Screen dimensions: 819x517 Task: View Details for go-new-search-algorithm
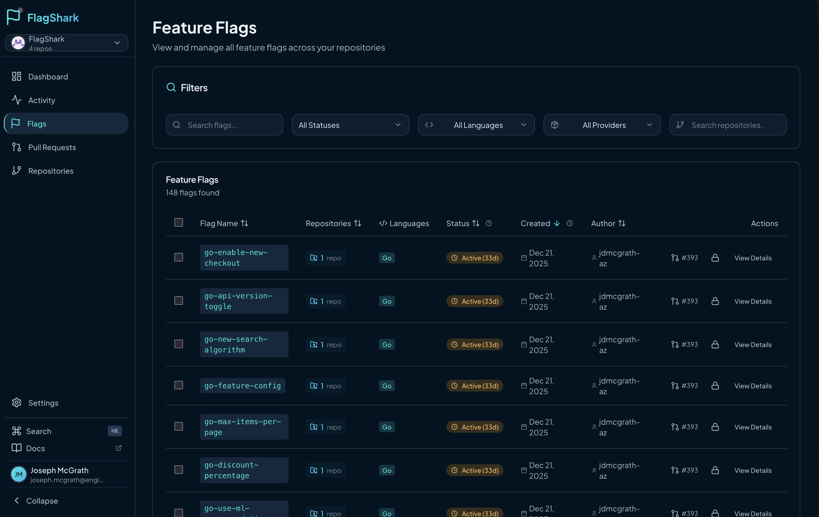tap(753, 344)
